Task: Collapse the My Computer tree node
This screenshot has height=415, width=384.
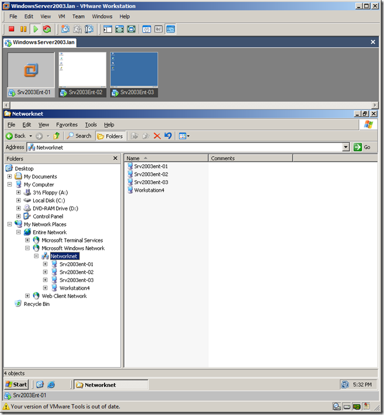Action: (x=9, y=184)
